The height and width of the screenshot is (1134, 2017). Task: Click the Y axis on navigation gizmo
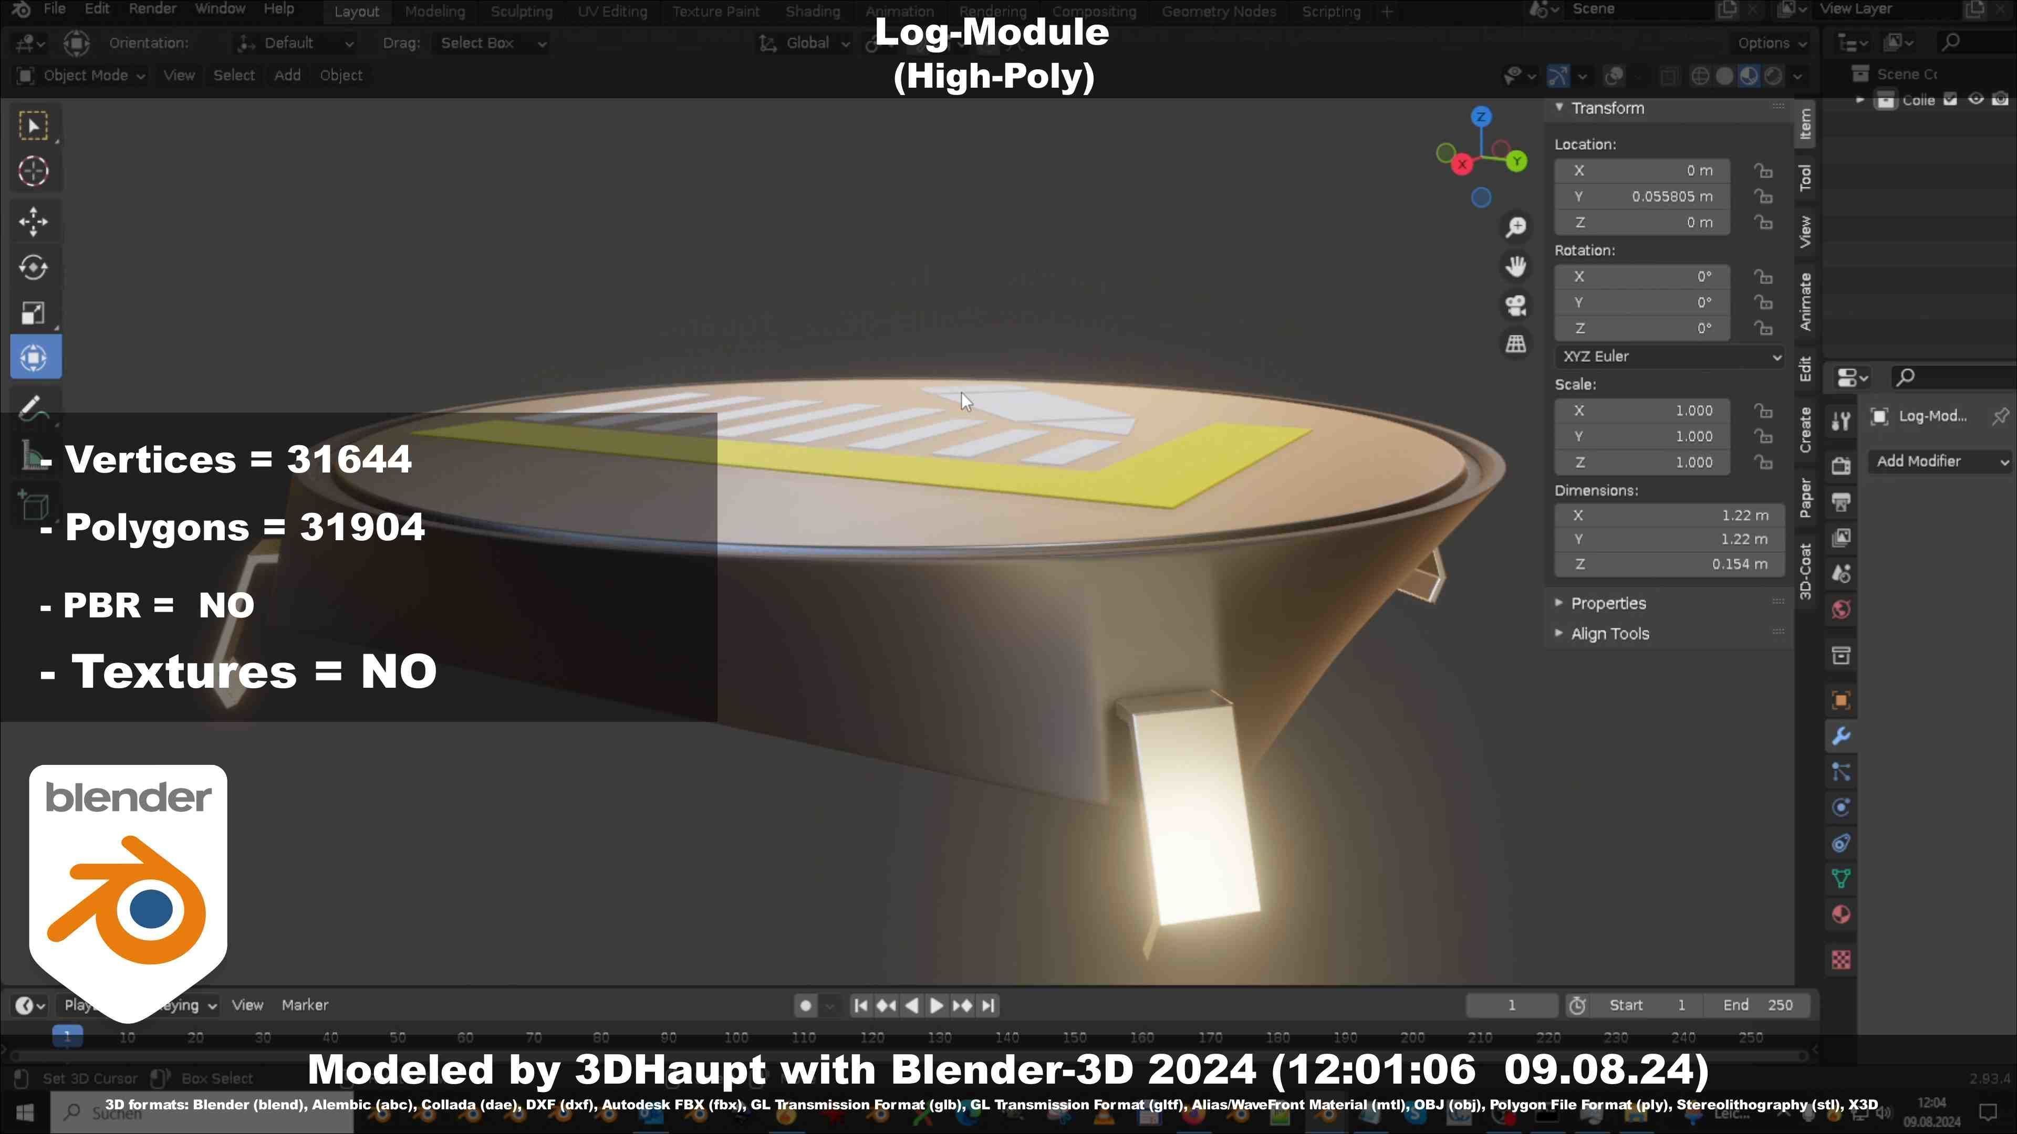1516,161
